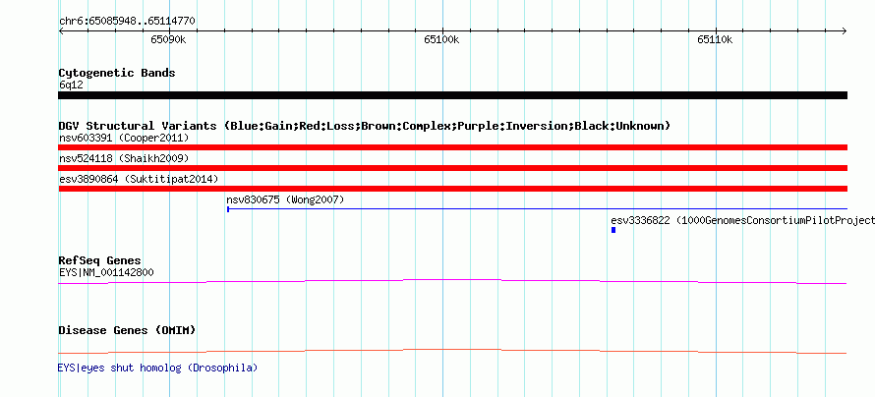The width and height of the screenshot is (875, 397).
Task: Open the esv3336822 1000GenomesConsortiumPilotProject label
Action: pos(742,221)
